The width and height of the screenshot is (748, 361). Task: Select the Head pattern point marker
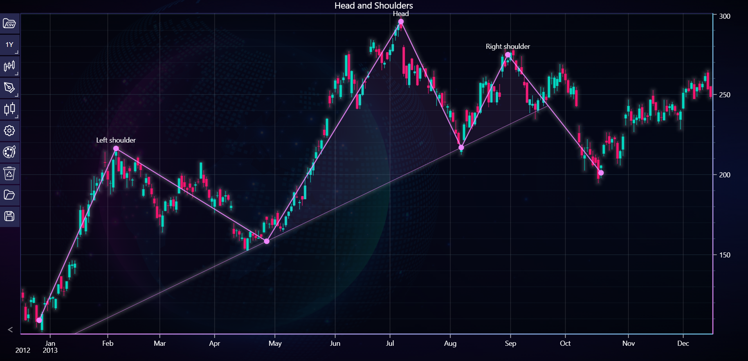point(401,22)
